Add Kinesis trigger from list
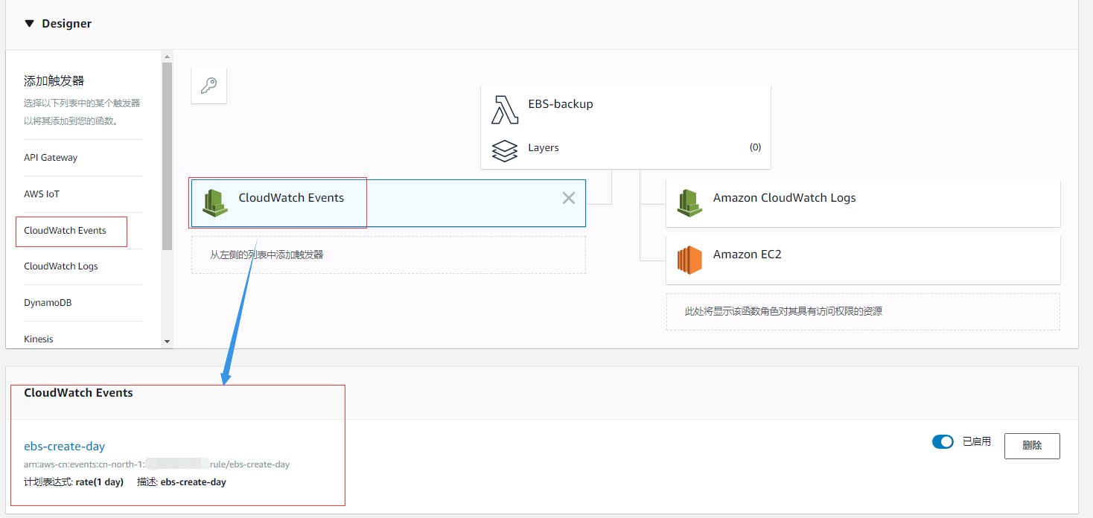Viewport: 1093px width, 518px height. tap(39, 339)
